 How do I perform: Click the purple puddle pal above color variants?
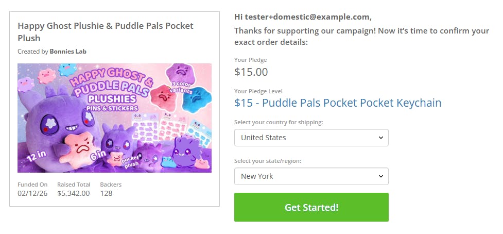[181, 73]
